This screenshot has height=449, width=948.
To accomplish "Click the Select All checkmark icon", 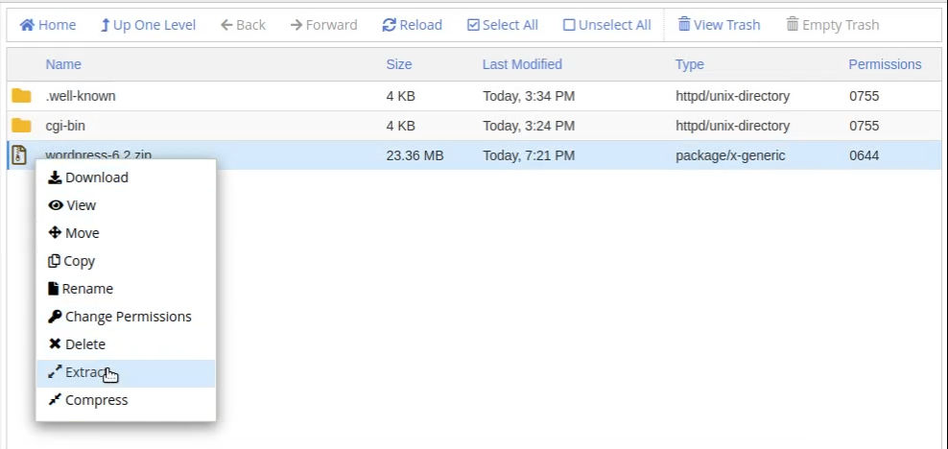I will 473,25.
